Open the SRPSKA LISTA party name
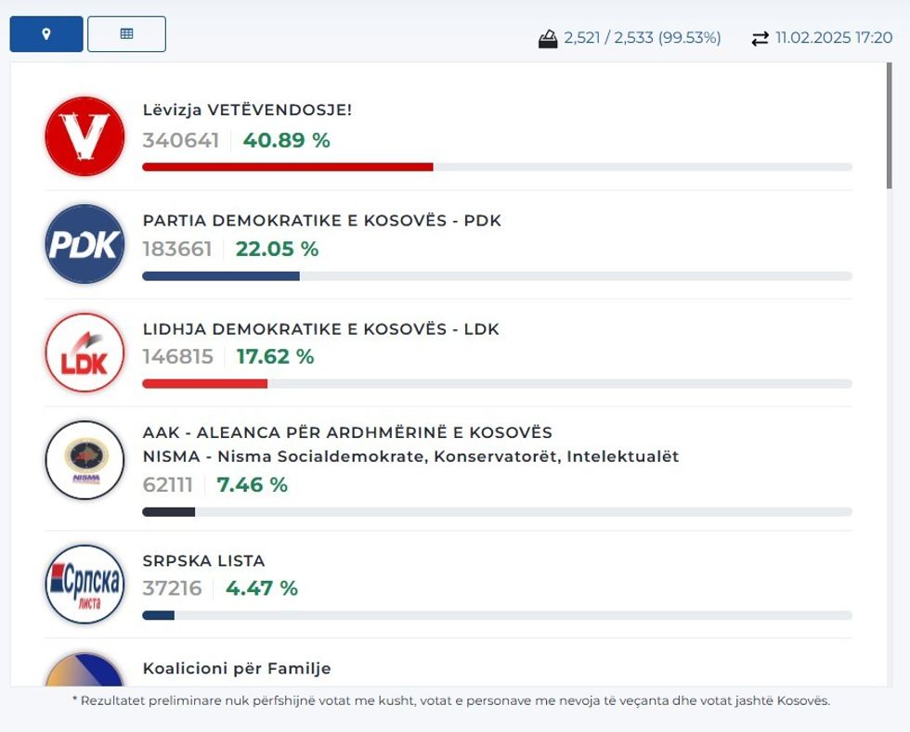Image resolution: width=910 pixels, height=732 pixels. pyautogui.click(x=203, y=560)
